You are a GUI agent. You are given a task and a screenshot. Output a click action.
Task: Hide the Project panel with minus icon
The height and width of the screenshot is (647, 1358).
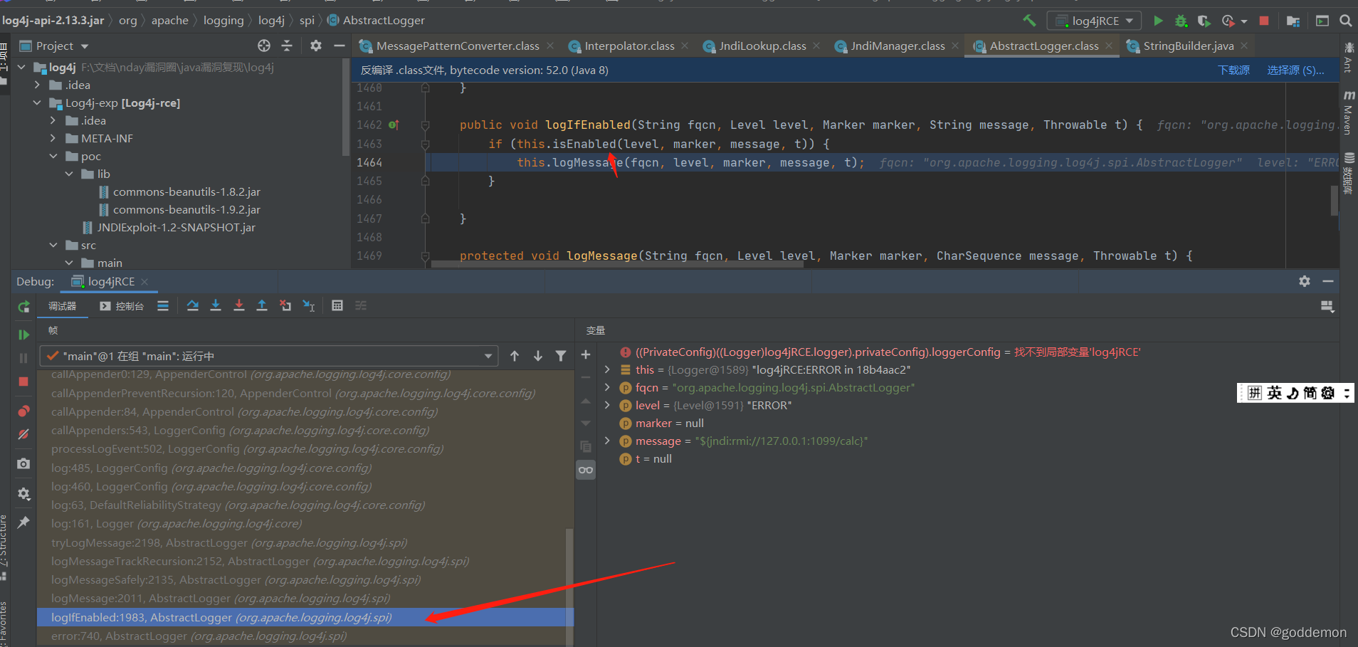(x=339, y=46)
